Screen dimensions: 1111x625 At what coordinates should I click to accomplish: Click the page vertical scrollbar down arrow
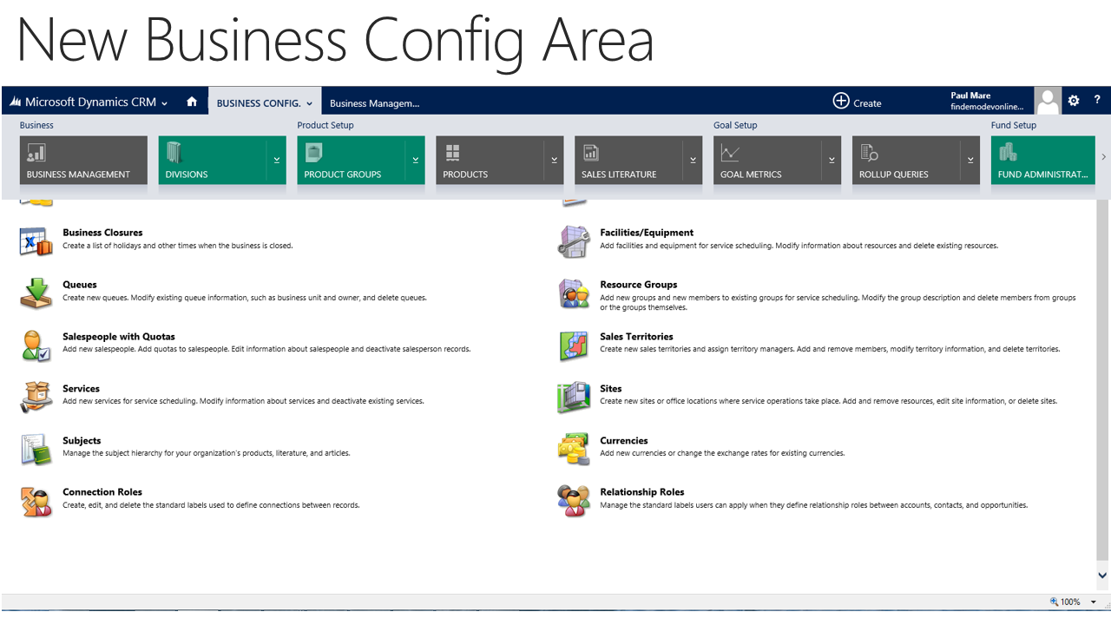click(x=1102, y=575)
